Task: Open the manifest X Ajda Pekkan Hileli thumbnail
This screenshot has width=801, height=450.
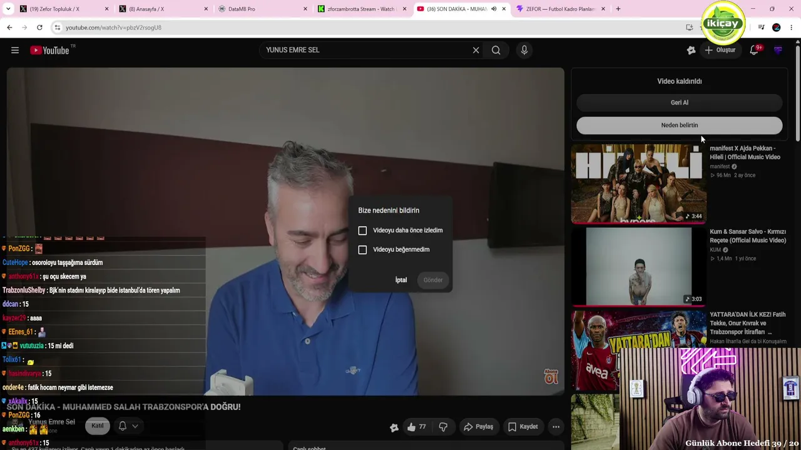Action: (638, 184)
